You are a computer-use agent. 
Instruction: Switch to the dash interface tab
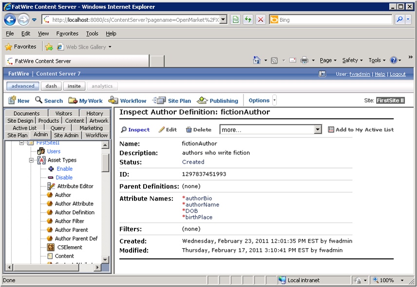click(x=51, y=86)
